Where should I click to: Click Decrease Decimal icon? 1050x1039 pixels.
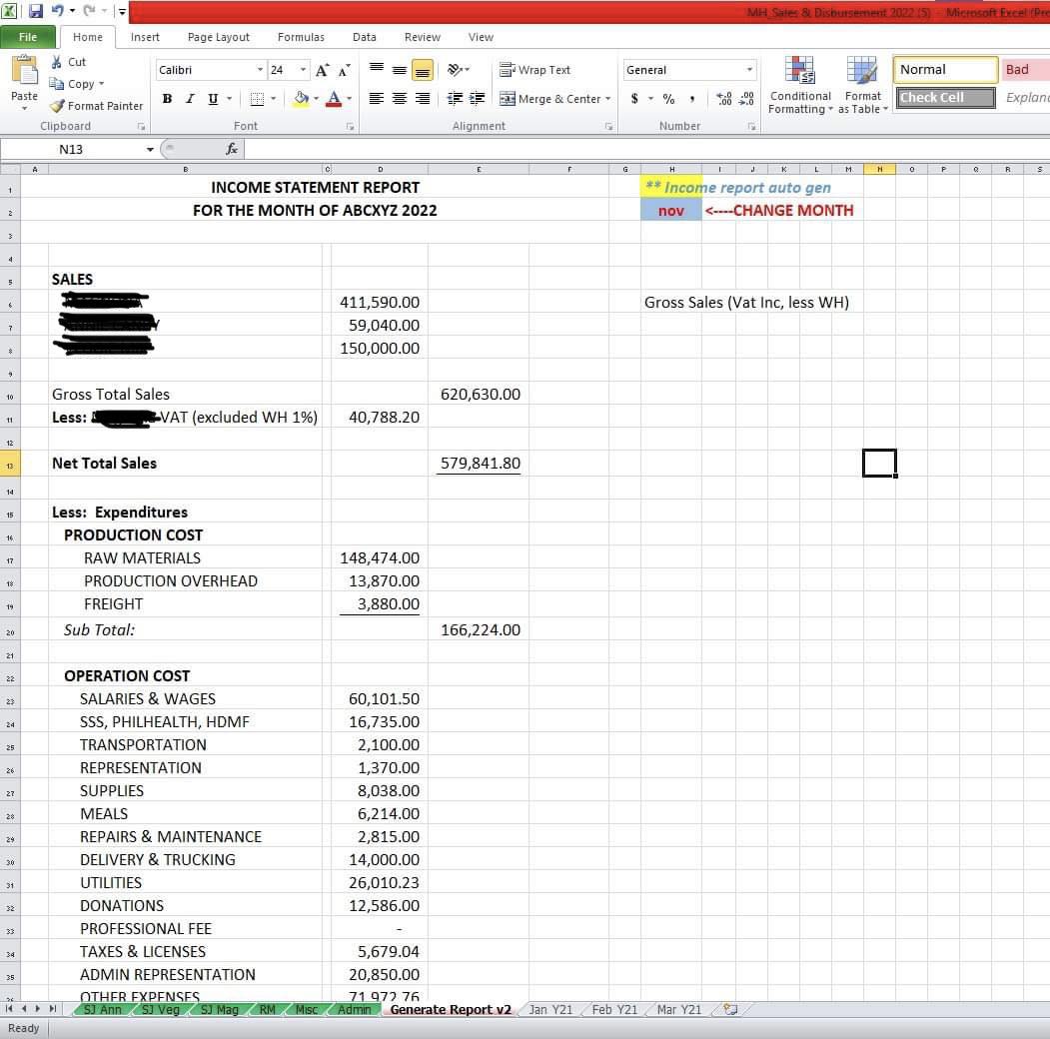coord(746,99)
